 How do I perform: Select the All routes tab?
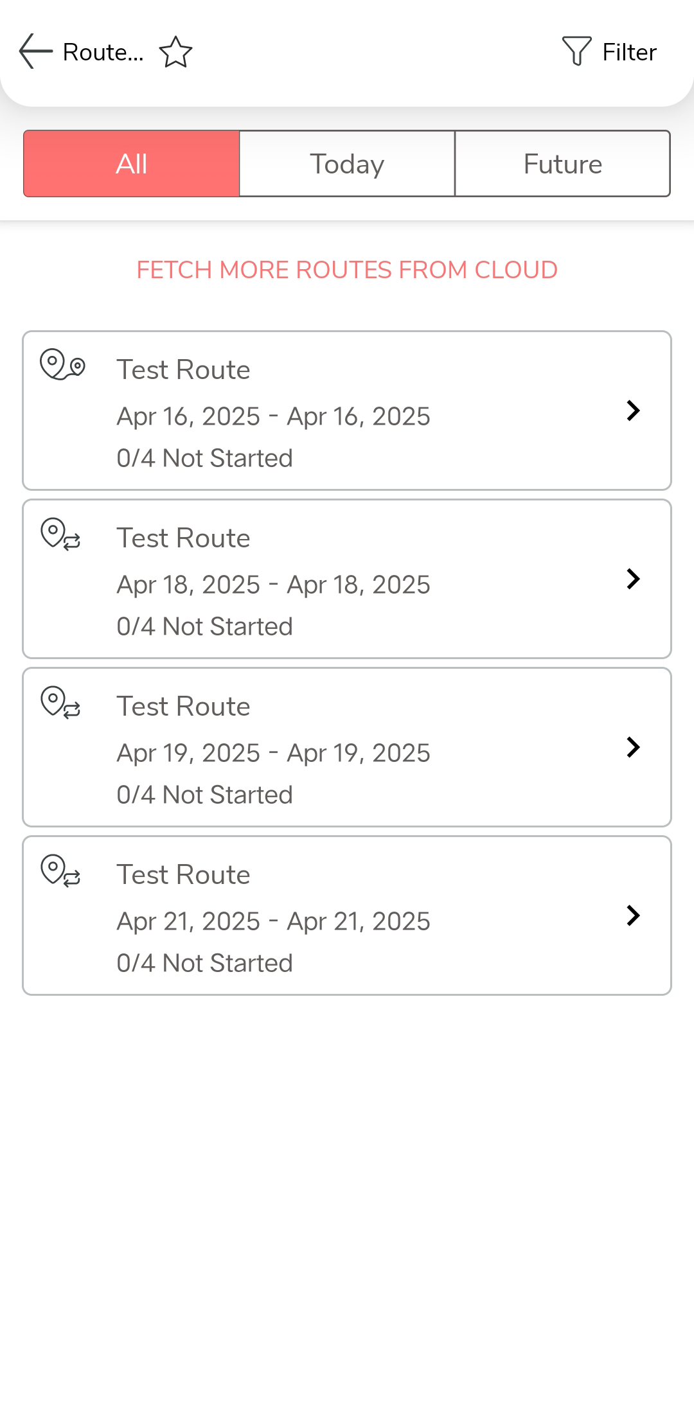pyautogui.click(x=132, y=164)
